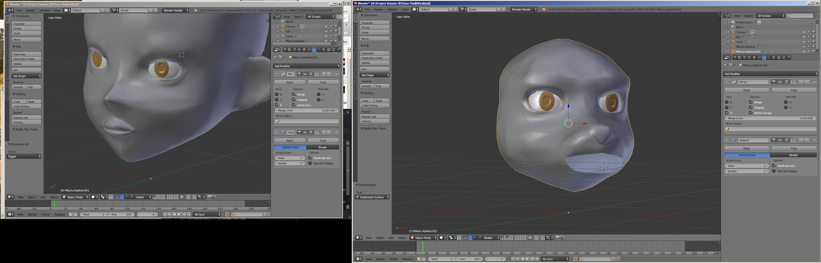Open Subdivision Surface type dropdown in right window

[x=372, y=197]
